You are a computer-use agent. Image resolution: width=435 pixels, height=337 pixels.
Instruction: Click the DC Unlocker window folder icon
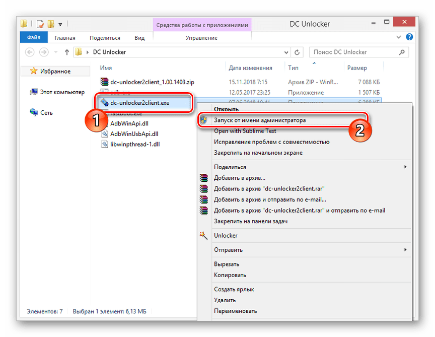[24, 24]
